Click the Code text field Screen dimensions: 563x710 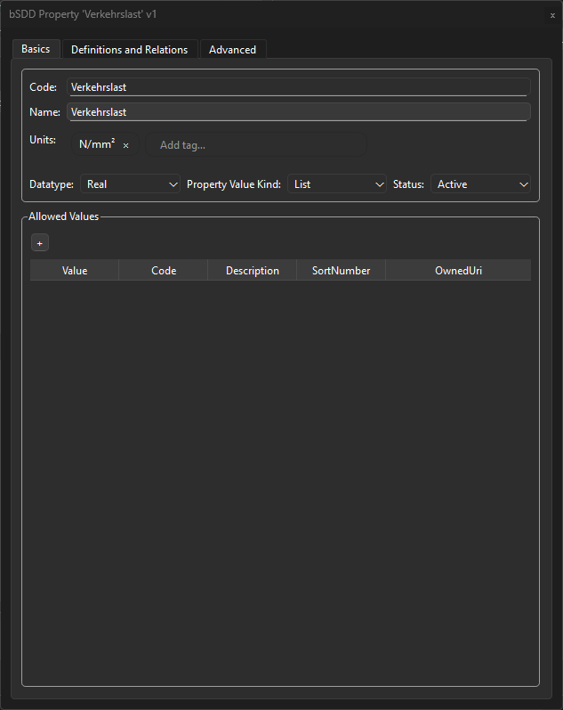coord(298,87)
